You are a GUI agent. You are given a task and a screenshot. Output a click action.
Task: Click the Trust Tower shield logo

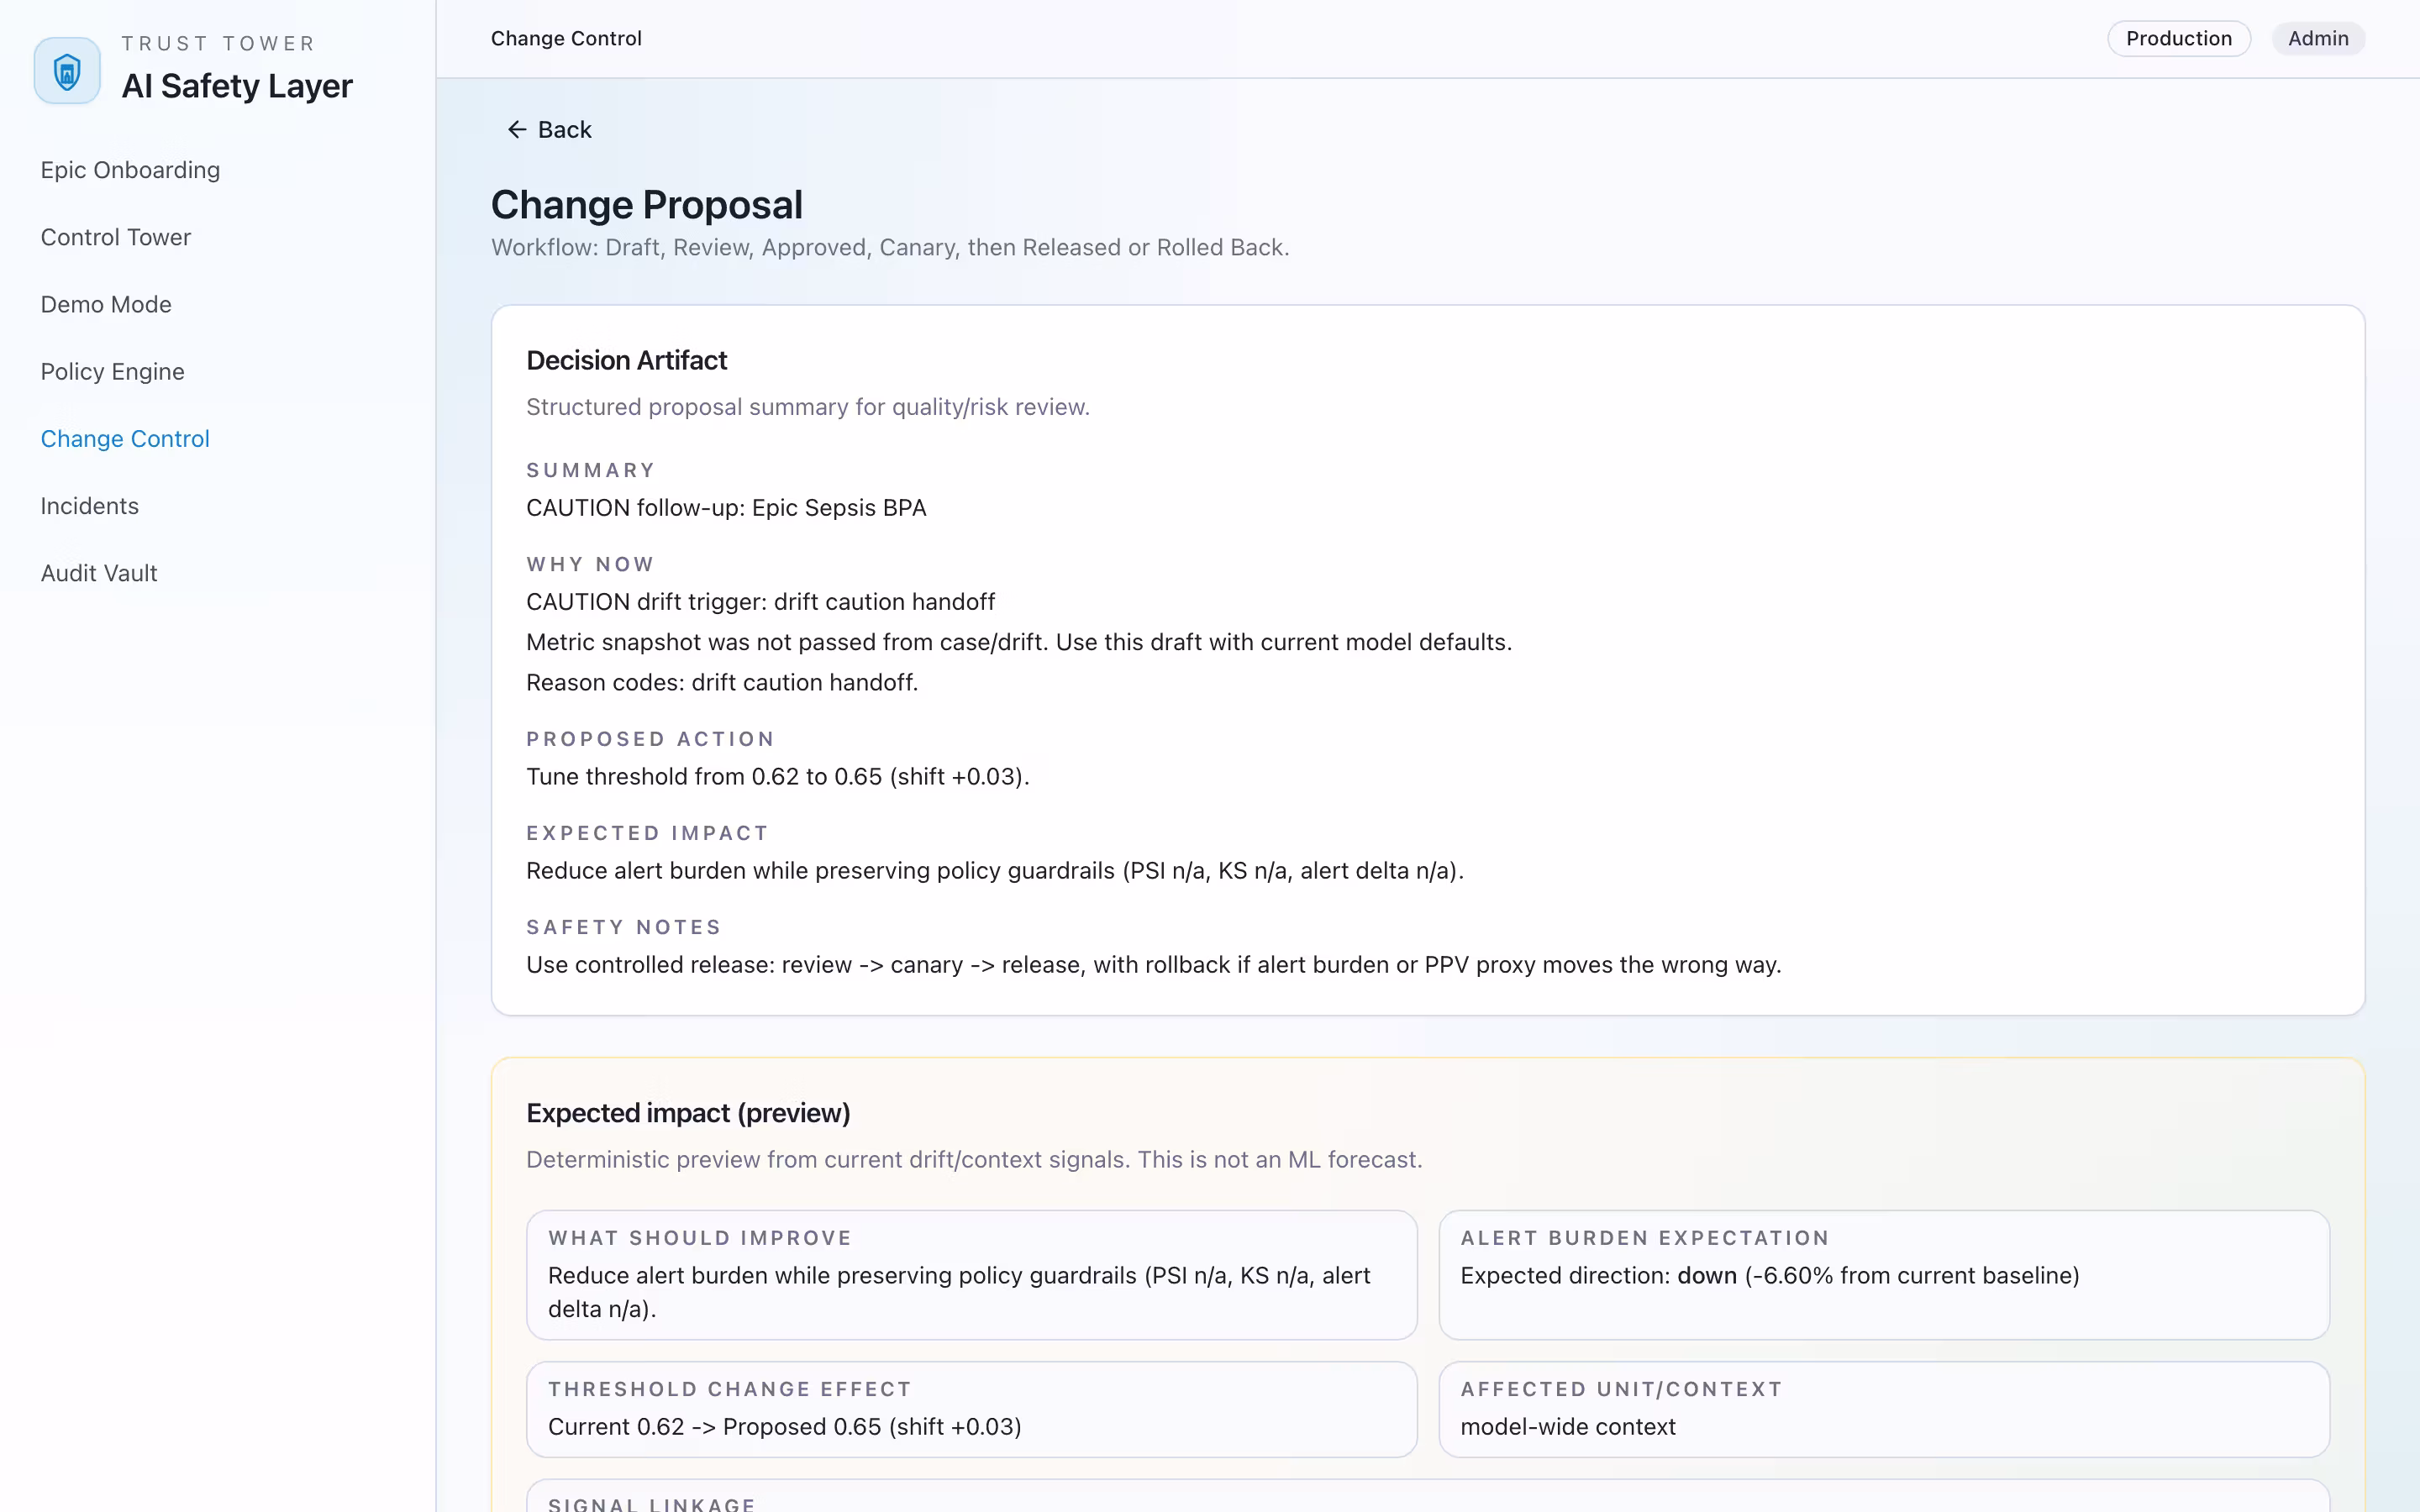pos(66,70)
